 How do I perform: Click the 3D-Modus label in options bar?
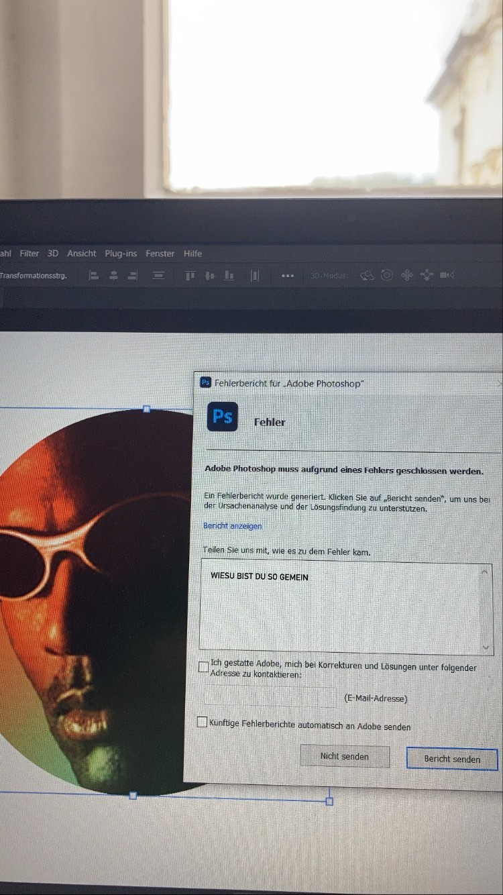pos(329,276)
